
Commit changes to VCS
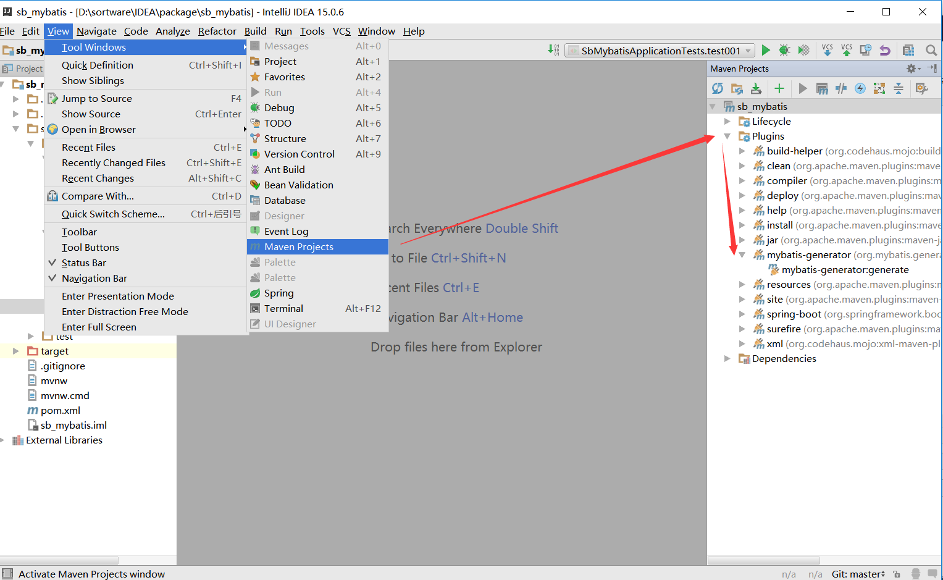pyautogui.click(x=847, y=50)
